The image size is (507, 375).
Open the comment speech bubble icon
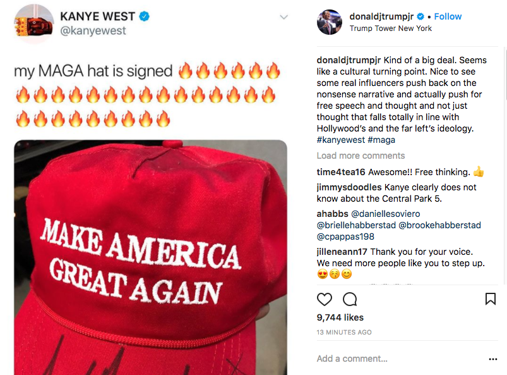tap(350, 299)
